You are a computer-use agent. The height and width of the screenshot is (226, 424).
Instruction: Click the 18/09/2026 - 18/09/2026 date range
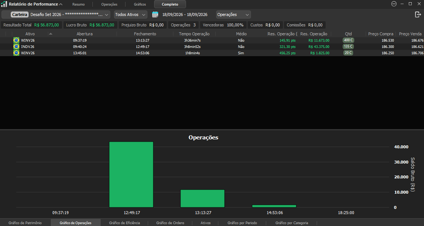click(x=185, y=14)
